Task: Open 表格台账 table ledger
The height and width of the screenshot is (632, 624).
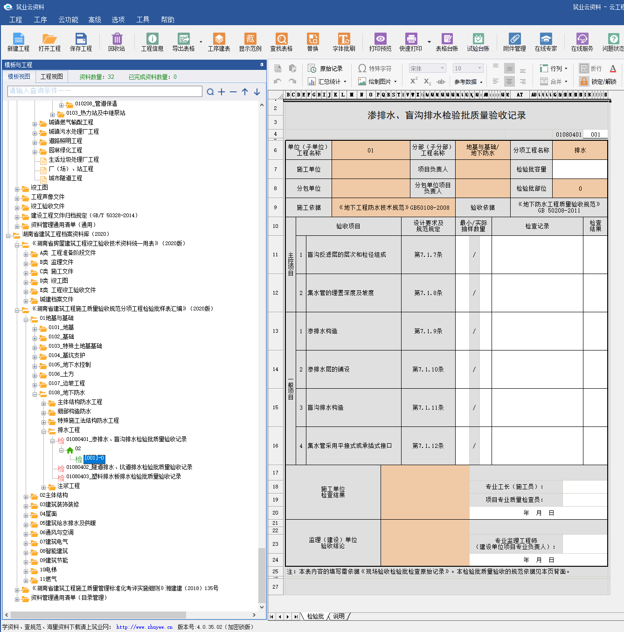Action: point(447,42)
